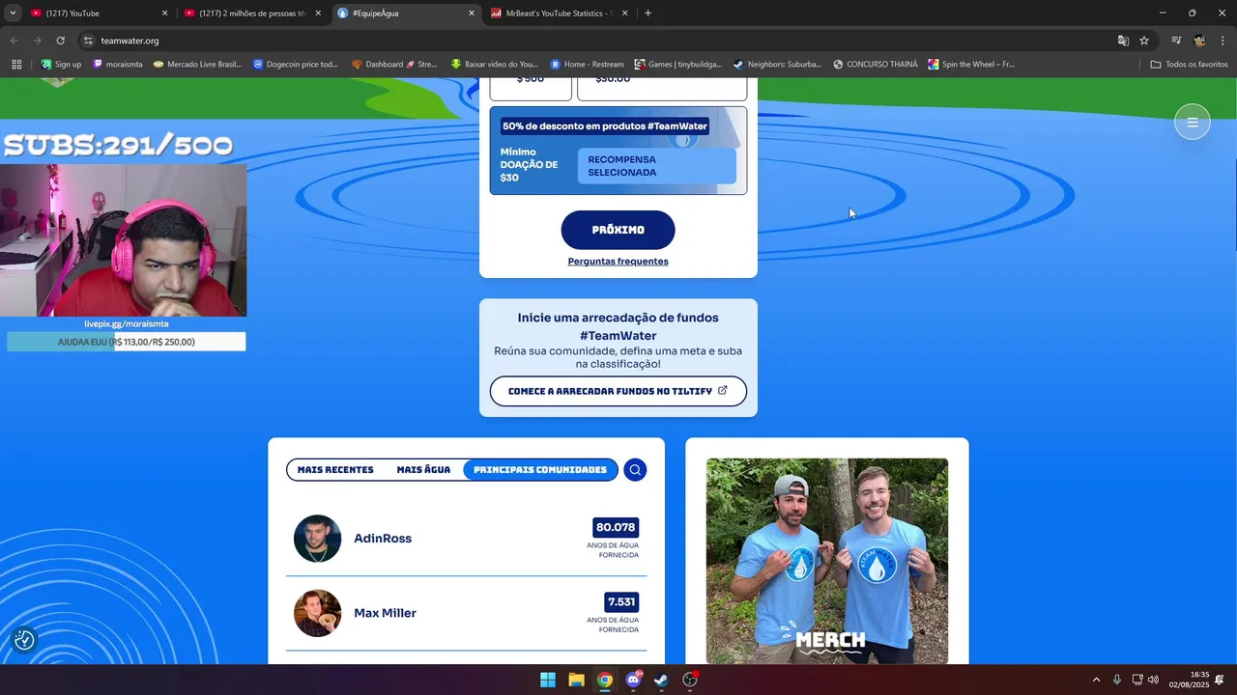The image size is (1237, 695).
Task: Open the Neighbors: Suburba... bookmark
Action: pos(777,65)
